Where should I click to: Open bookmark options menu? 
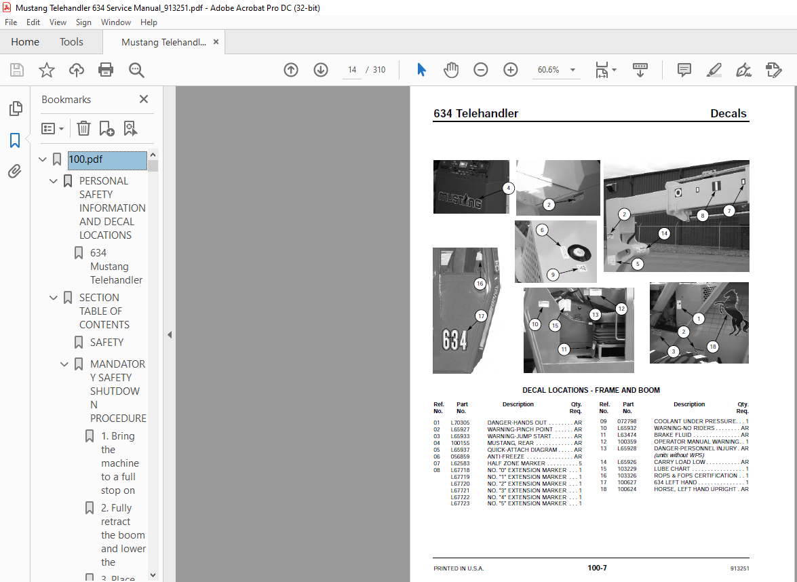[52, 129]
